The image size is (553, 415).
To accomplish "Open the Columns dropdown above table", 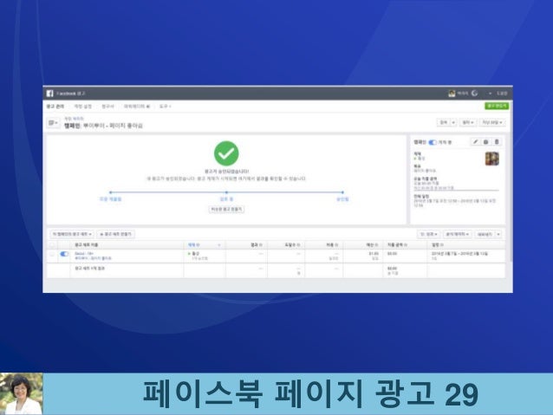I will [x=429, y=234].
